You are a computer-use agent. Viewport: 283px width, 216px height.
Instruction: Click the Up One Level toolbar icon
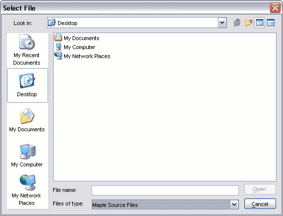[237, 23]
